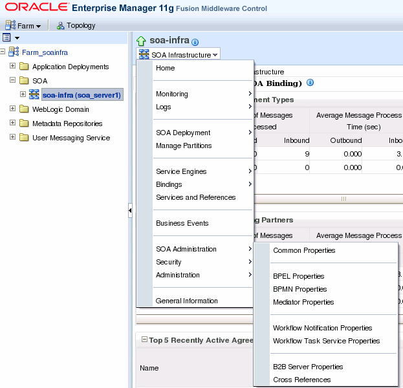Collapse the SOA folder node

click(x=12, y=80)
